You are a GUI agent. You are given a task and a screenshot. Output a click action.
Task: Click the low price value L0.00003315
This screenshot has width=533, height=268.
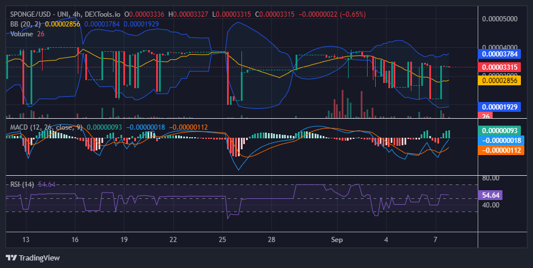[x=232, y=14]
